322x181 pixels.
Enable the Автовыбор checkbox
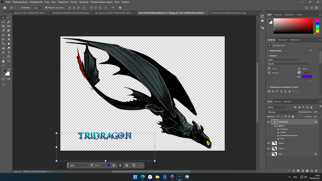point(19,8)
